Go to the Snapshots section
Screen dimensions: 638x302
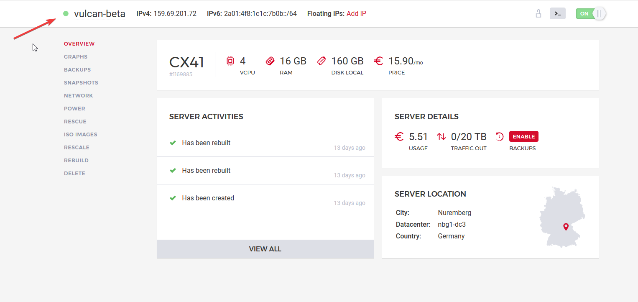81,83
